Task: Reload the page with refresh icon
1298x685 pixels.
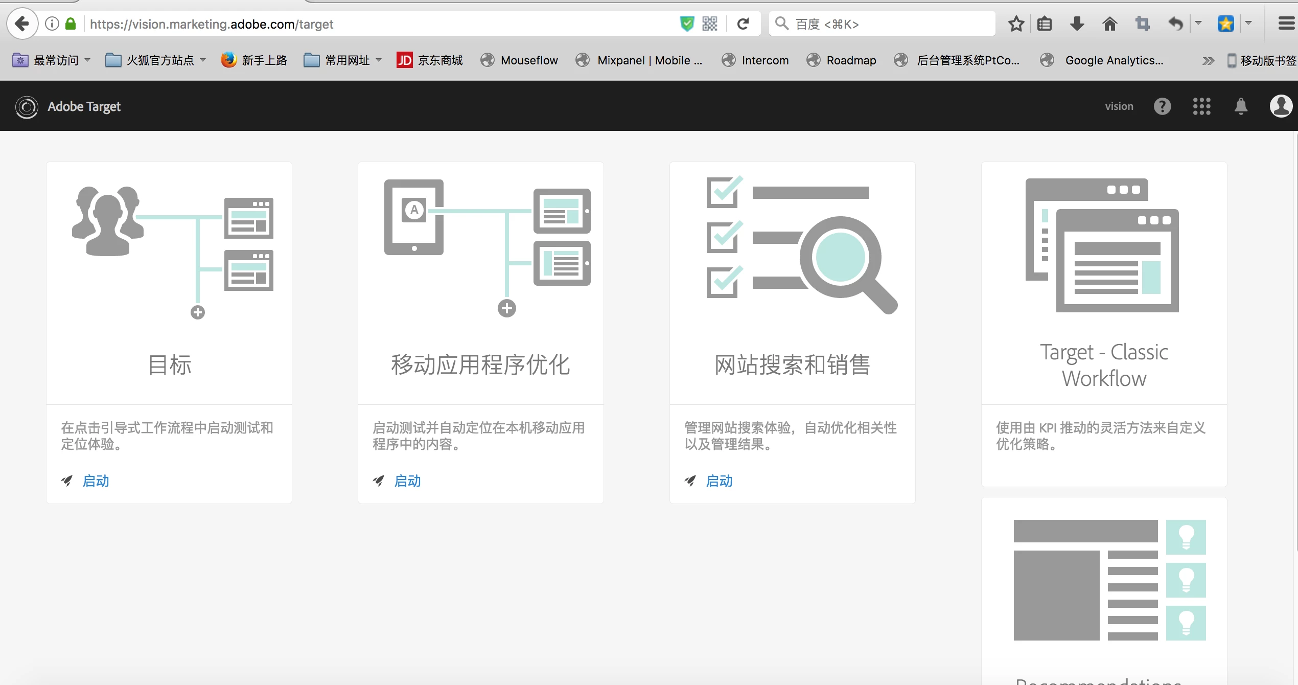Action: tap(743, 24)
